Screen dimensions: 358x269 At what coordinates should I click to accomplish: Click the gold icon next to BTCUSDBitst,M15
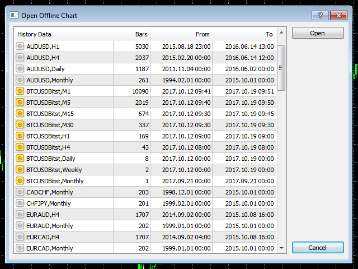[20, 114]
